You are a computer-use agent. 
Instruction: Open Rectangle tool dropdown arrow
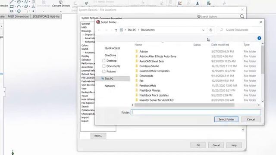click(x=15, y=7)
